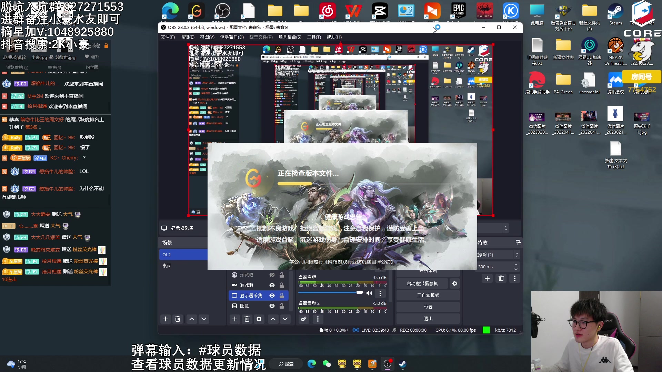662x372 pixels.
Task: Open the 文件(F) menu
Action: click(x=168, y=37)
